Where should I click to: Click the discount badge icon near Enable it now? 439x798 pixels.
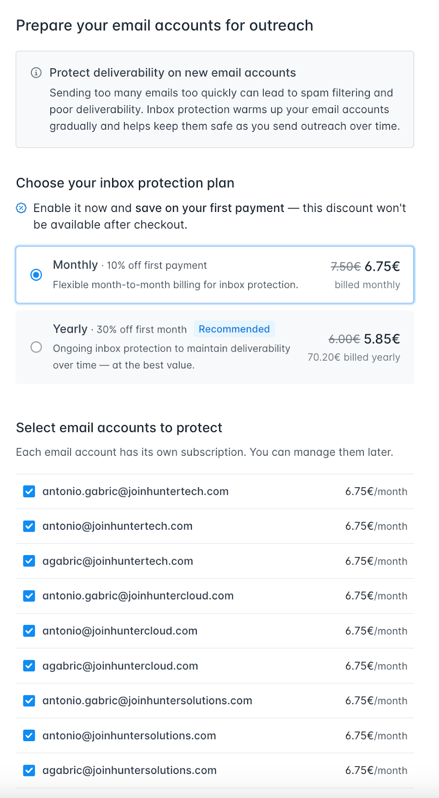[21, 208]
